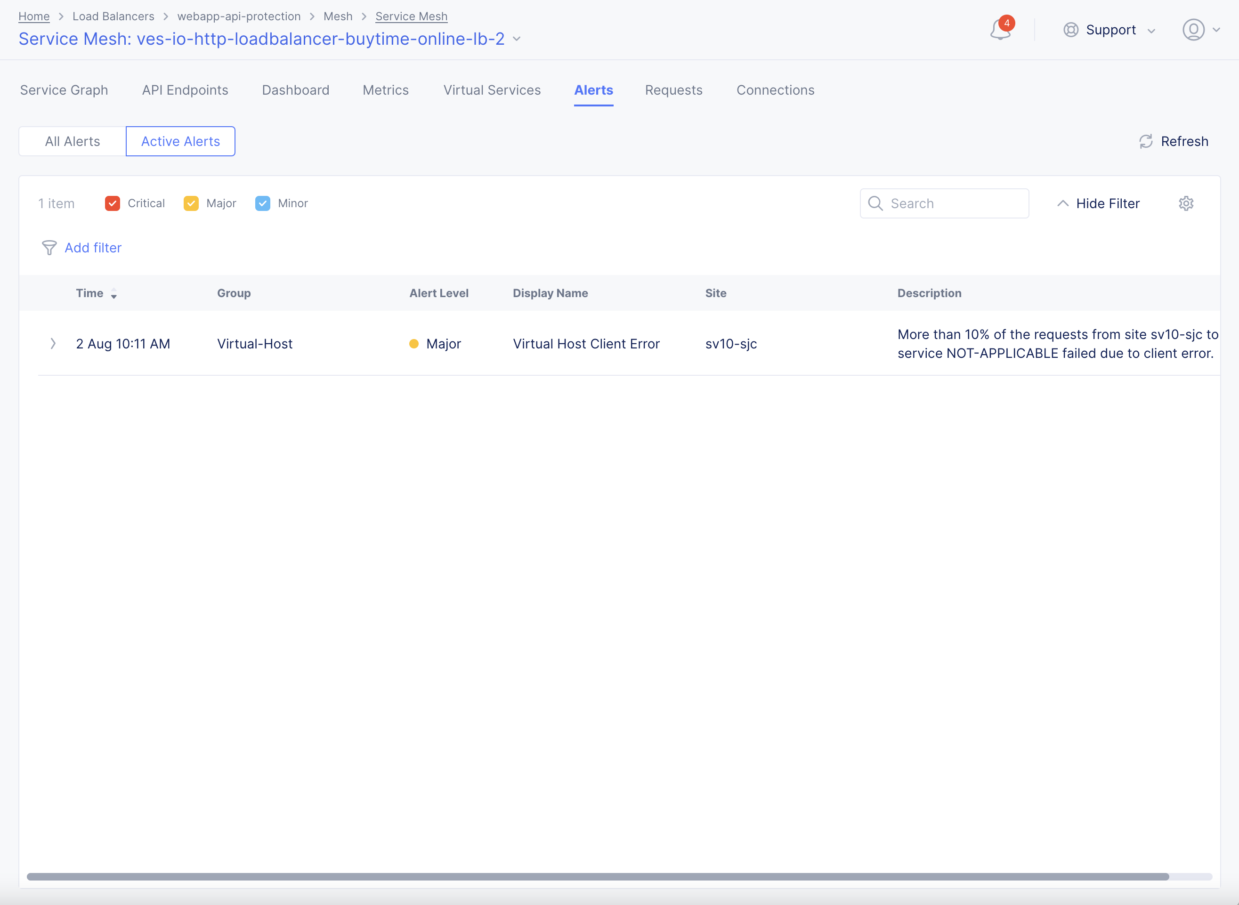Click the horizontal scrollbar at the bottom

(x=597, y=877)
